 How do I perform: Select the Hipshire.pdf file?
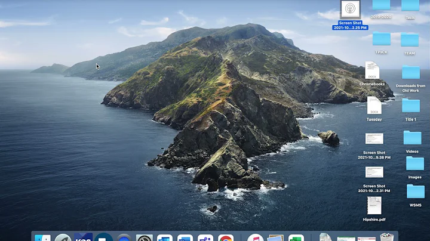[374, 209]
